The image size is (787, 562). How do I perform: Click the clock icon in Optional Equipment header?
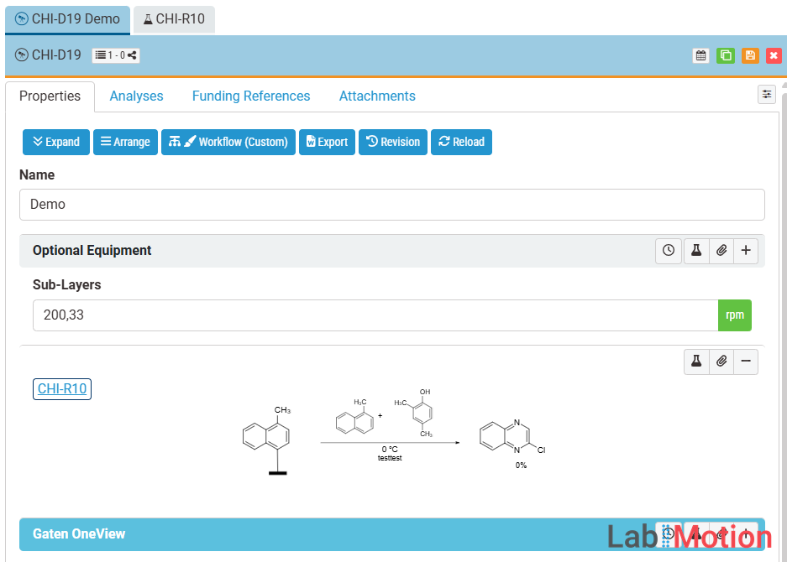coord(669,251)
